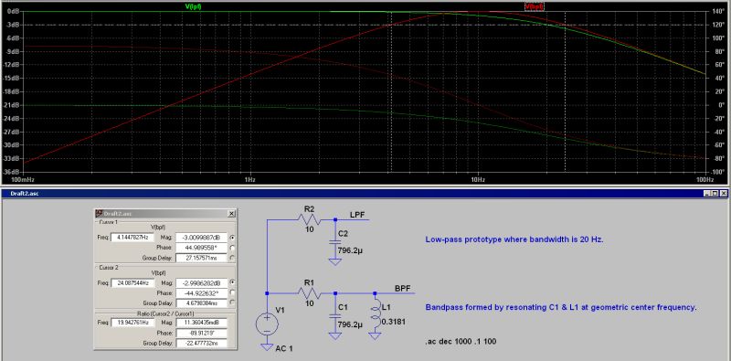Click the R2 value 10
731x361 pixels.
309,230
